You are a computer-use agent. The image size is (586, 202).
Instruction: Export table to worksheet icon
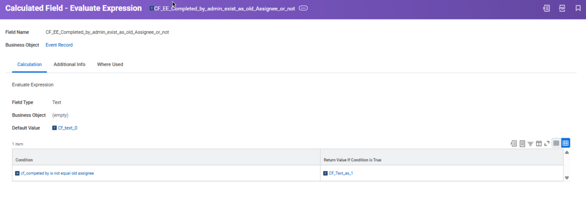click(x=522, y=143)
